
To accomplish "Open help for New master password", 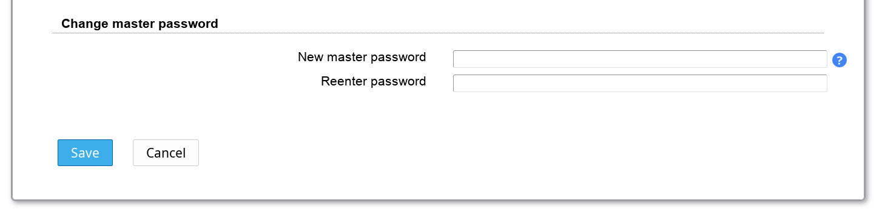I will click(840, 60).
